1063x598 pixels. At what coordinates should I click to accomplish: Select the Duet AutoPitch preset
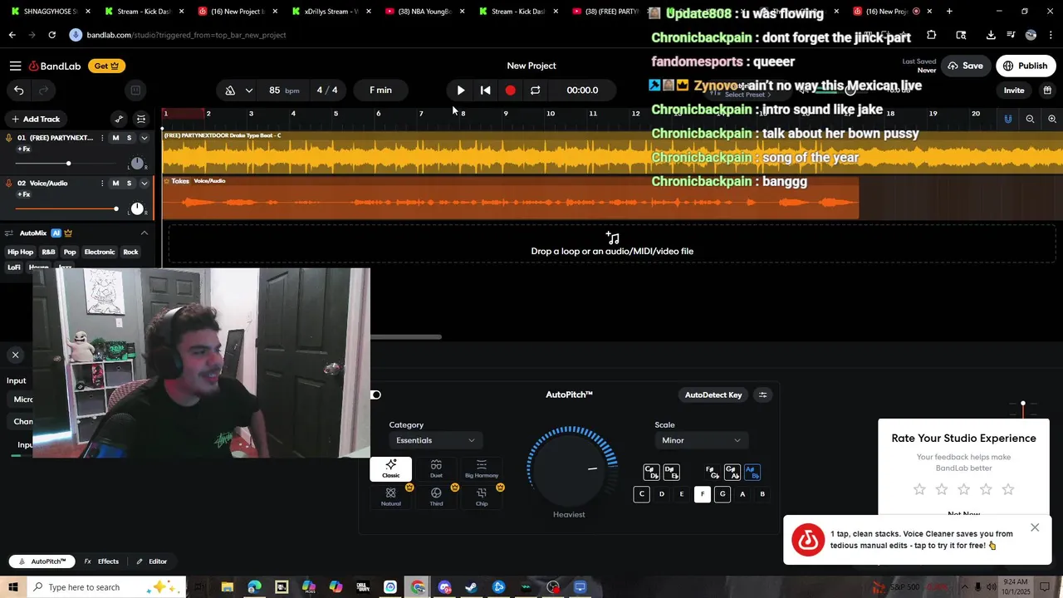[436, 469]
